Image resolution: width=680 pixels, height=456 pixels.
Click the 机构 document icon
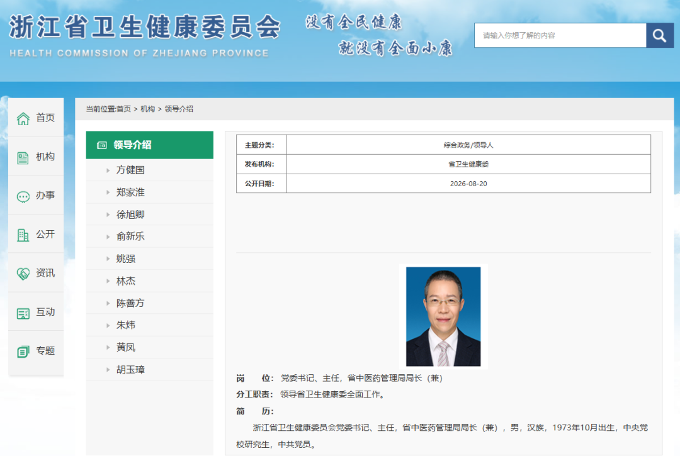(23, 158)
